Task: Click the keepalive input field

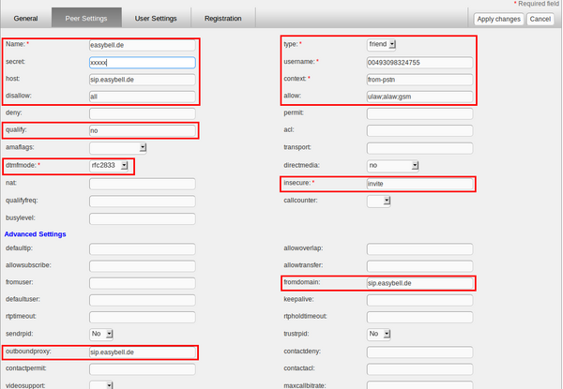Action: click(419, 300)
